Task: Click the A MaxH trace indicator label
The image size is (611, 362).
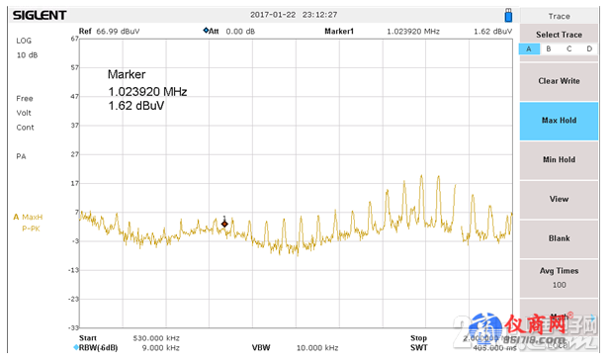Action: (x=28, y=217)
